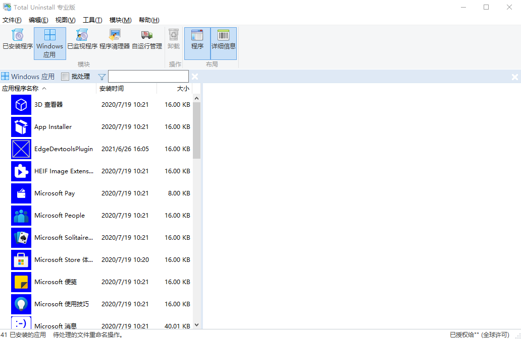Viewport: 521px width, 339px height.
Task: Close the details pane with X
Action: [514, 77]
